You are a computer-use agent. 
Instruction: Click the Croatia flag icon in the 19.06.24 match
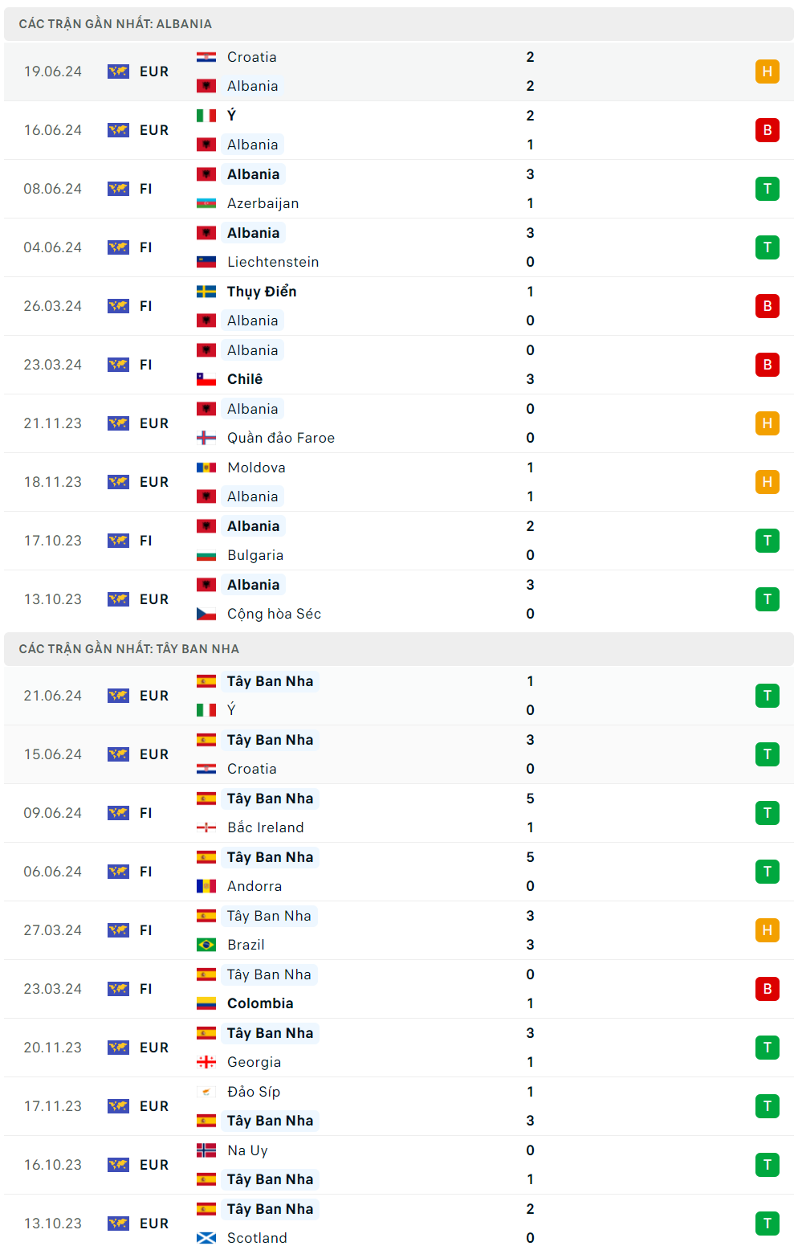pyautogui.click(x=206, y=57)
